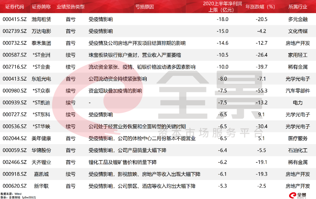Click the 制表：全景财经 footnote
The width and height of the screenshot is (316, 199).
[x=18, y=197]
